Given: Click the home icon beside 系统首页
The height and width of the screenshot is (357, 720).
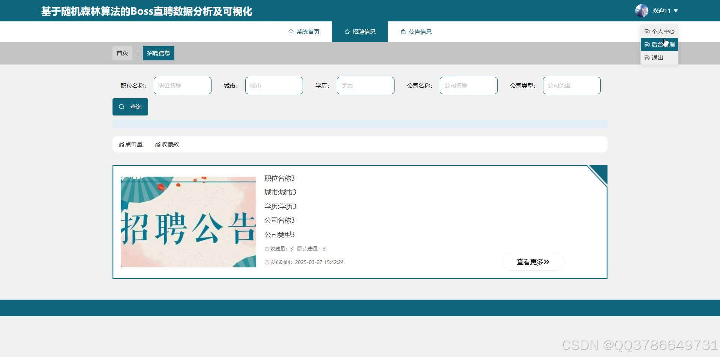Looking at the screenshot, I should coord(291,32).
